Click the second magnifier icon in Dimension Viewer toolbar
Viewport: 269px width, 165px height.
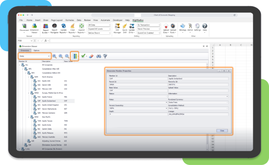pyautogui.click(x=61, y=56)
